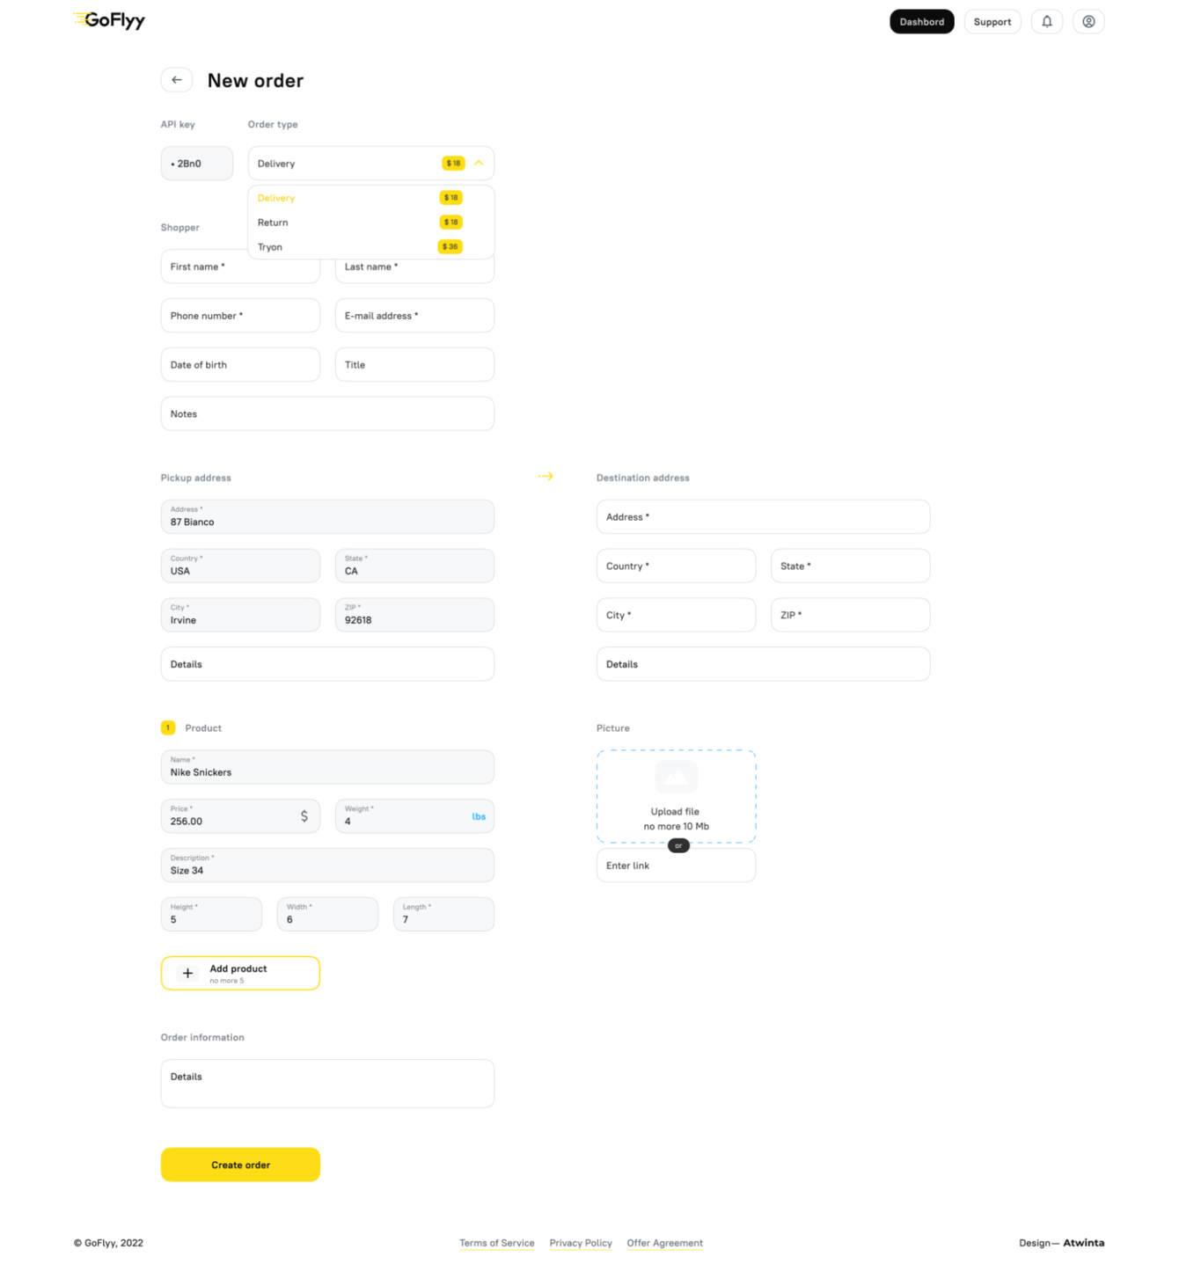The width and height of the screenshot is (1179, 1264).
Task: Open the API key 2Bn0 selector
Action: click(196, 164)
